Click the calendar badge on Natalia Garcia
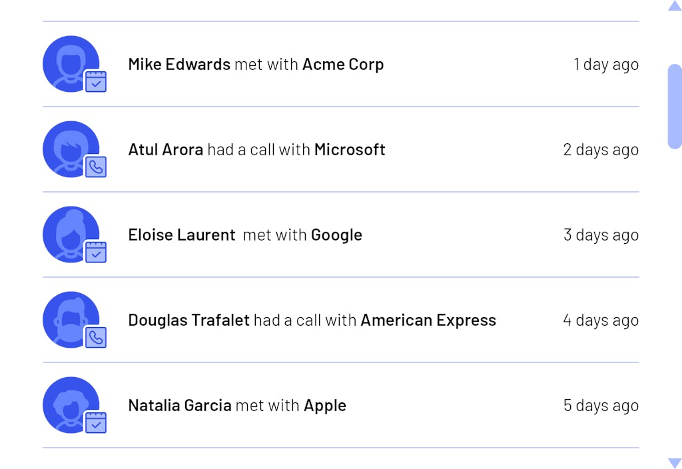This screenshot has width=682, height=469. click(x=96, y=422)
